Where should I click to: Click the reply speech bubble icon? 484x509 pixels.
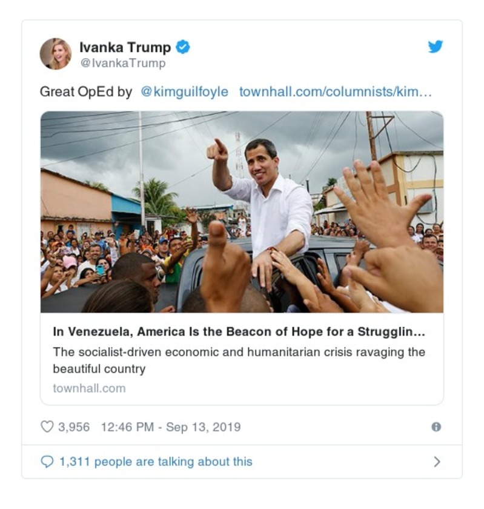pos(47,462)
